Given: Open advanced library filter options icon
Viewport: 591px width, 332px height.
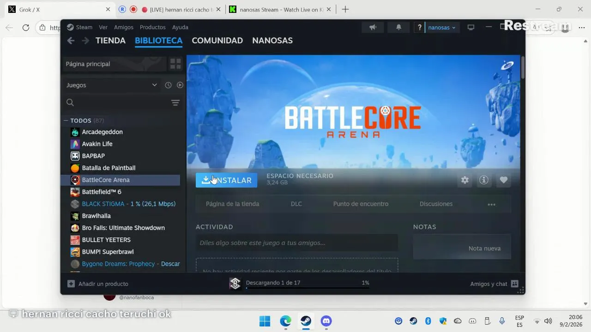Looking at the screenshot, I should (175, 102).
